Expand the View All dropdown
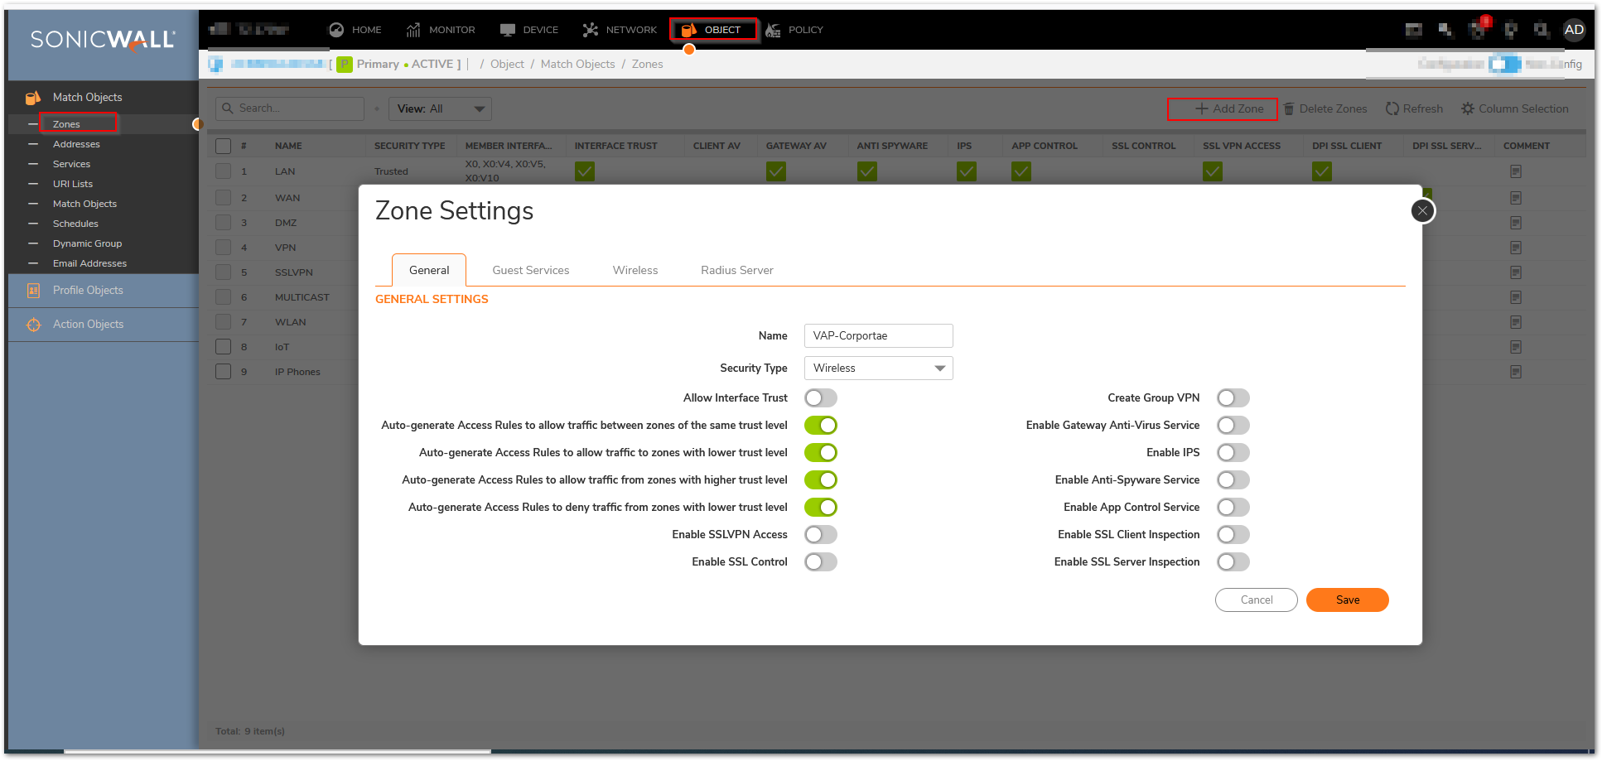The height and width of the screenshot is (761, 1602). tap(440, 109)
